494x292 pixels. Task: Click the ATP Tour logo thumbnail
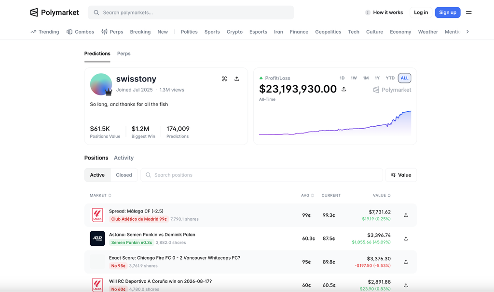(97, 239)
